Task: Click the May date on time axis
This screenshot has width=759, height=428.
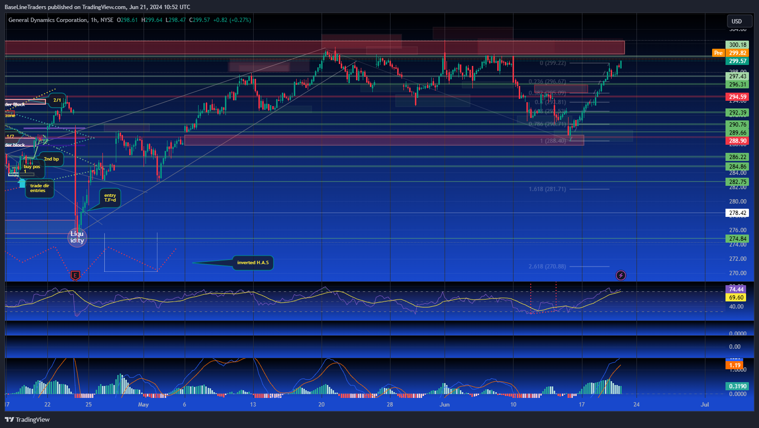Action: [143, 405]
